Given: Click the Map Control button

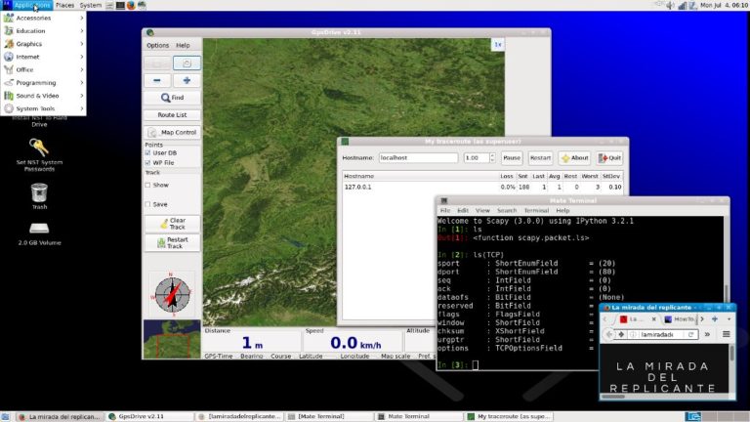Looking at the screenshot, I should click(x=172, y=132).
